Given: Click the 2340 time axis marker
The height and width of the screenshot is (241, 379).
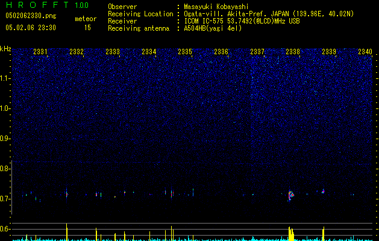Looking at the screenshot, I should point(365,52).
